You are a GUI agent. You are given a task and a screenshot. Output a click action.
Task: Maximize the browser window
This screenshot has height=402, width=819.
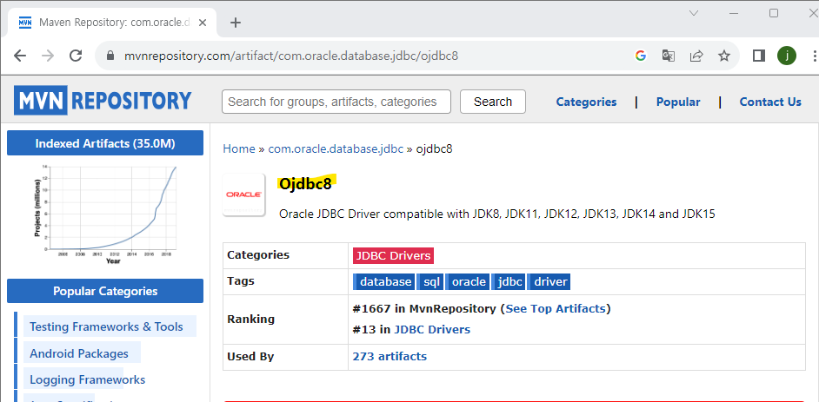pos(774,13)
